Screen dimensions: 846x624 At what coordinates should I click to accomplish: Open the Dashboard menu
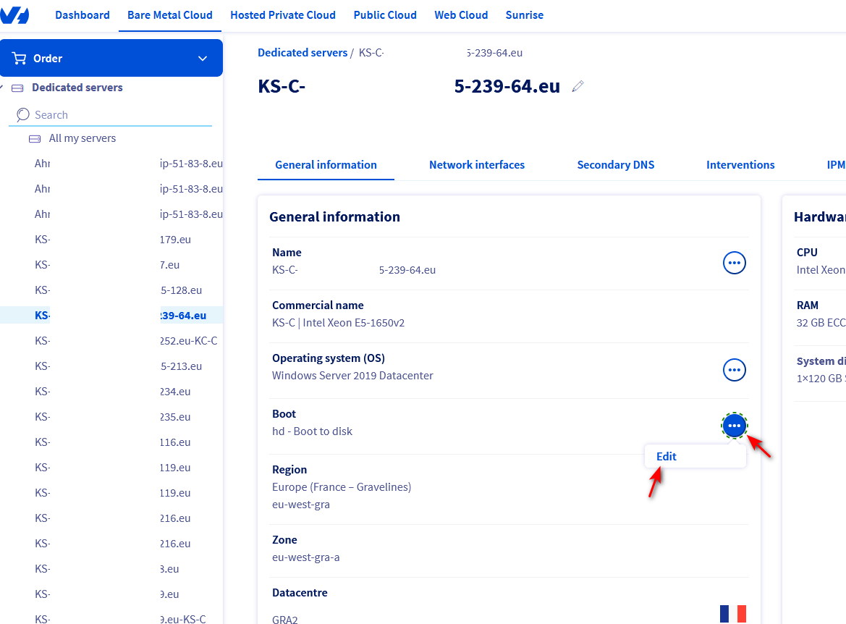(x=82, y=15)
